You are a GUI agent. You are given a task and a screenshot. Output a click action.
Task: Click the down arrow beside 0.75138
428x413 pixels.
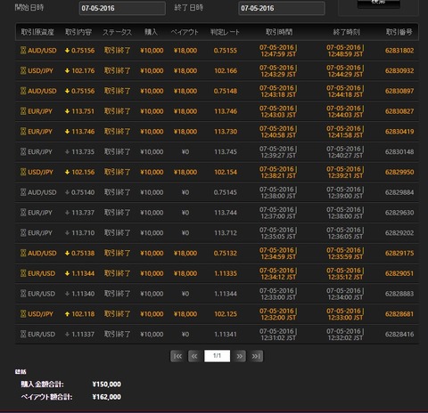[x=67, y=253]
